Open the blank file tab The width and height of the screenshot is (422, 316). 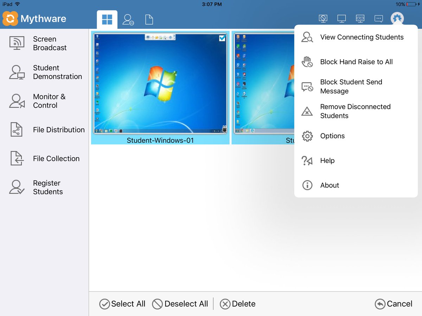coord(149,20)
